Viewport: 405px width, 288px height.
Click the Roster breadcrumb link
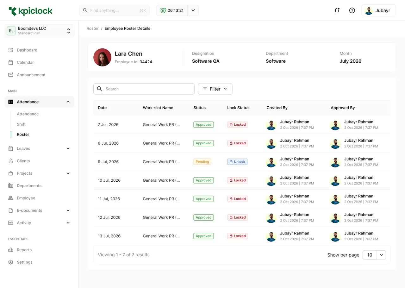point(93,28)
